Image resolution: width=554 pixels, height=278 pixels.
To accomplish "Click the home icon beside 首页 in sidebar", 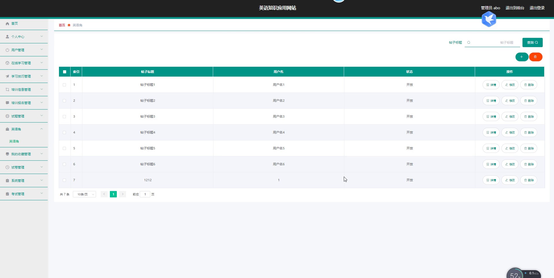I will [7, 24].
